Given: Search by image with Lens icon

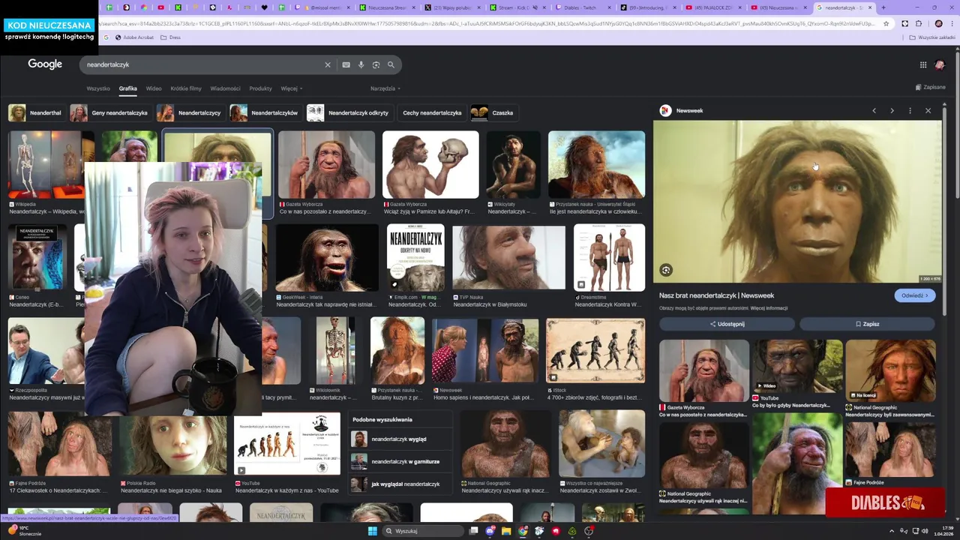Looking at the screenshot, I should tap(376, 64).
